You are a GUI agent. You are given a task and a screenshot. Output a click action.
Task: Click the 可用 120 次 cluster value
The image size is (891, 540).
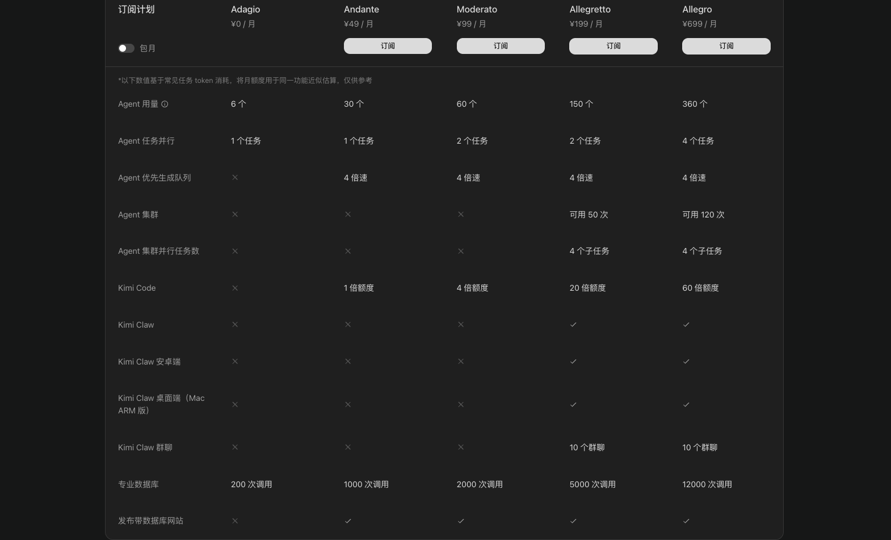pos(703,215)
